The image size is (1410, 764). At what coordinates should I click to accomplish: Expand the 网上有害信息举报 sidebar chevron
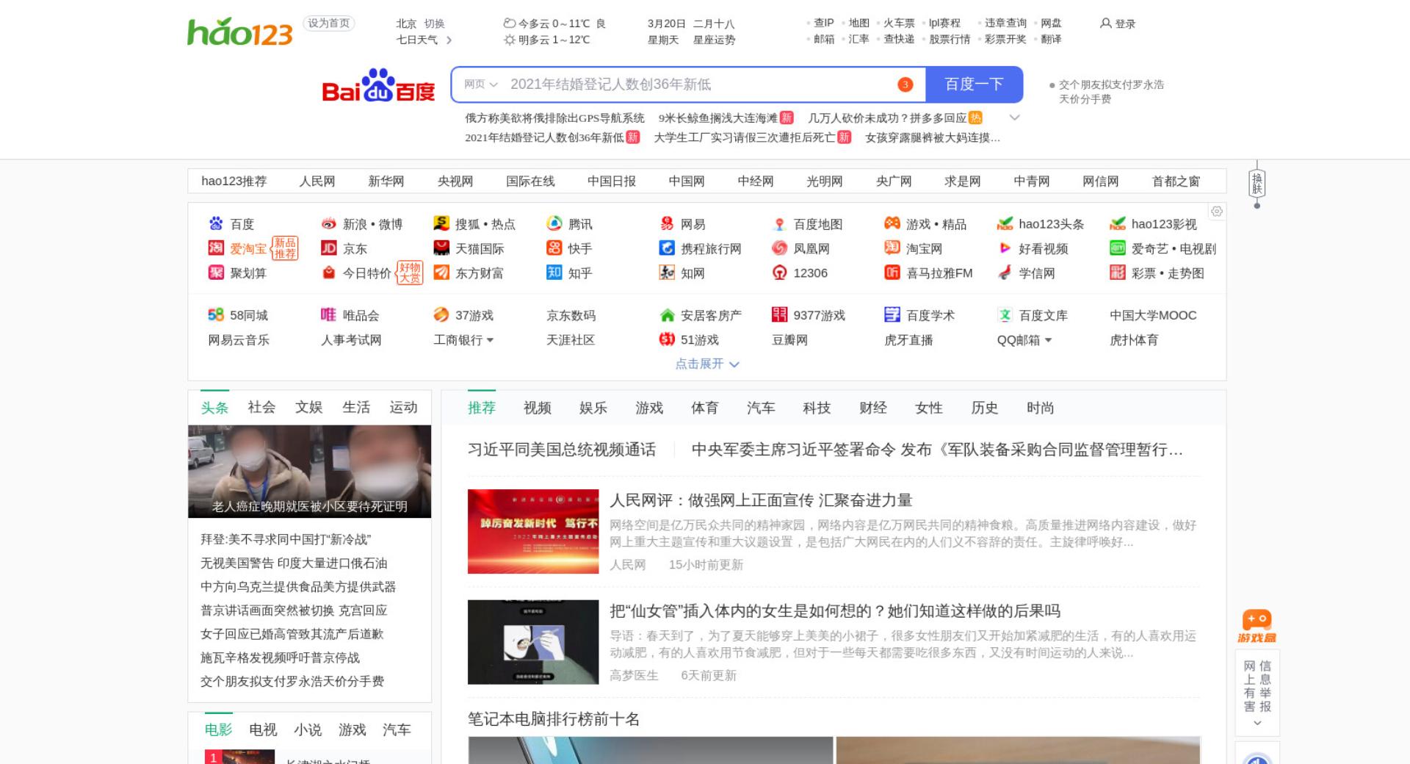[1257, 724]
